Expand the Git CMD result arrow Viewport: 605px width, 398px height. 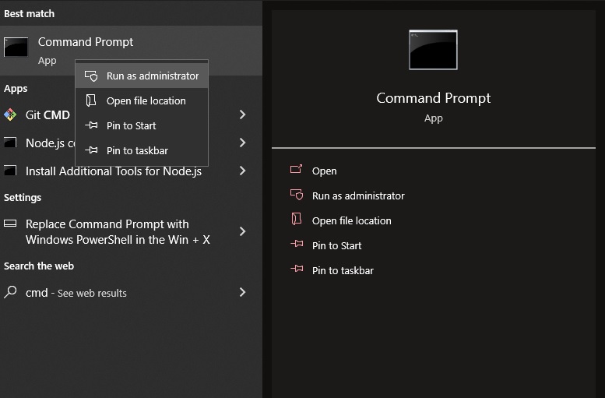point(242,114)
